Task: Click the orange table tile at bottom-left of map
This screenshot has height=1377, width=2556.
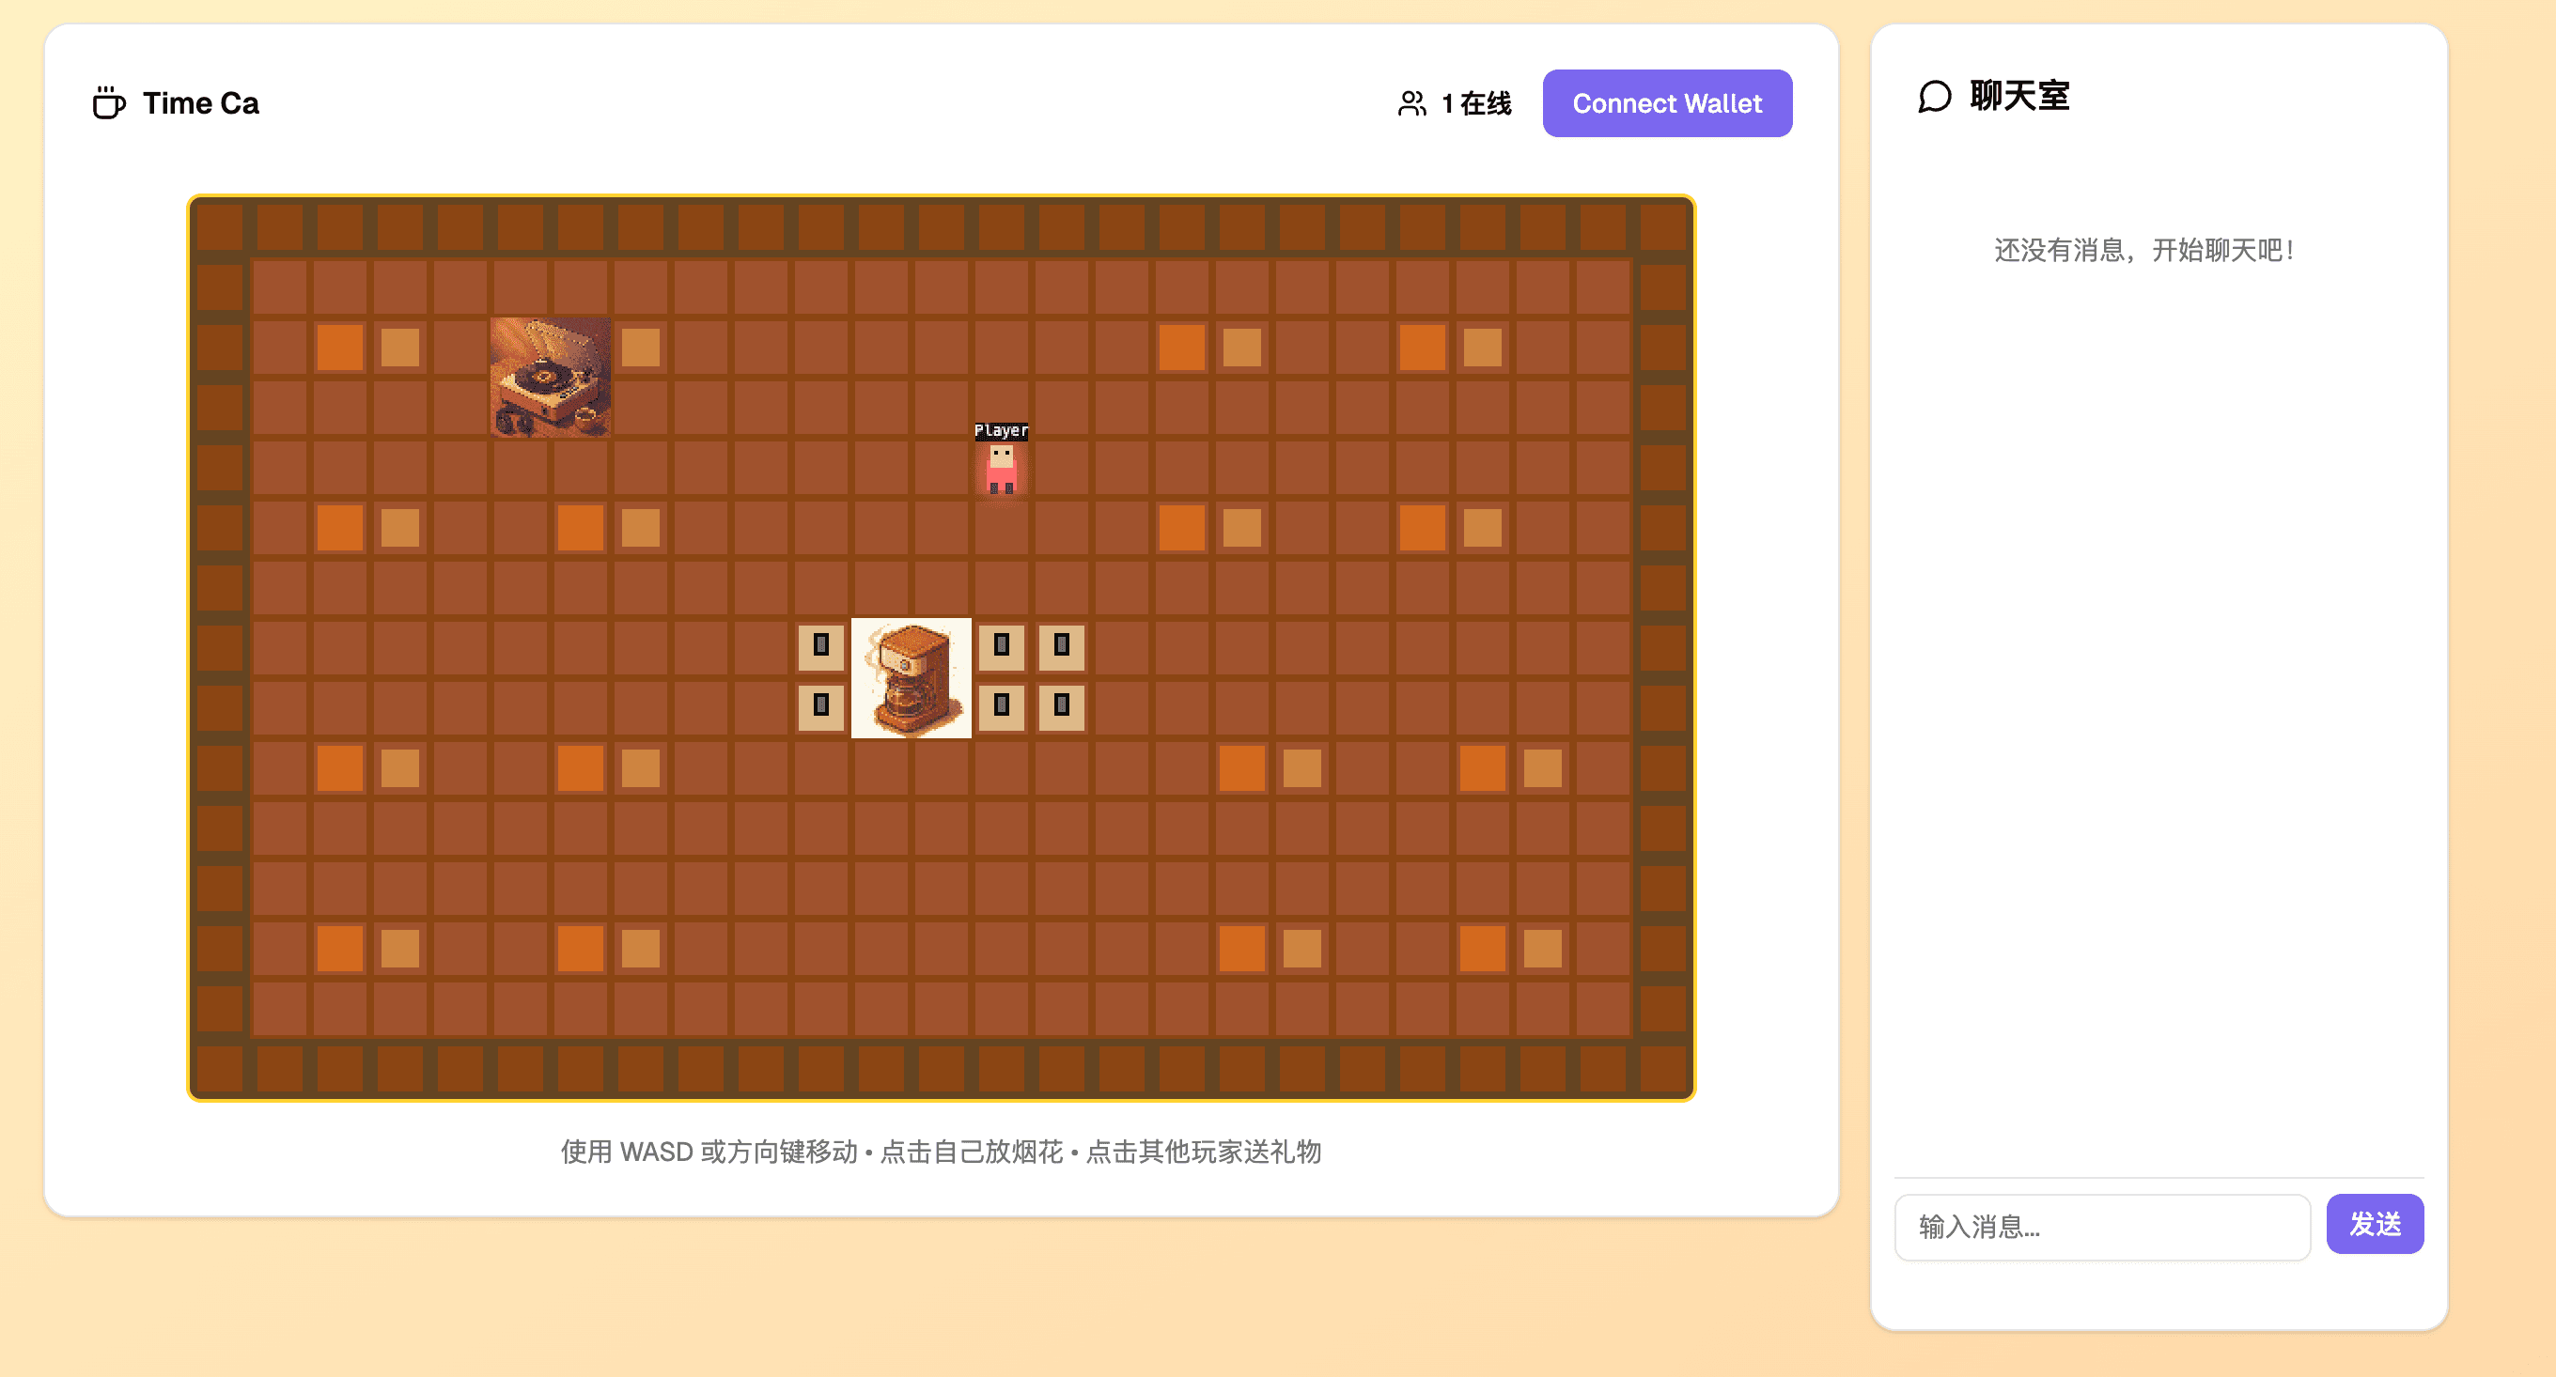Action: coord(339,948)
